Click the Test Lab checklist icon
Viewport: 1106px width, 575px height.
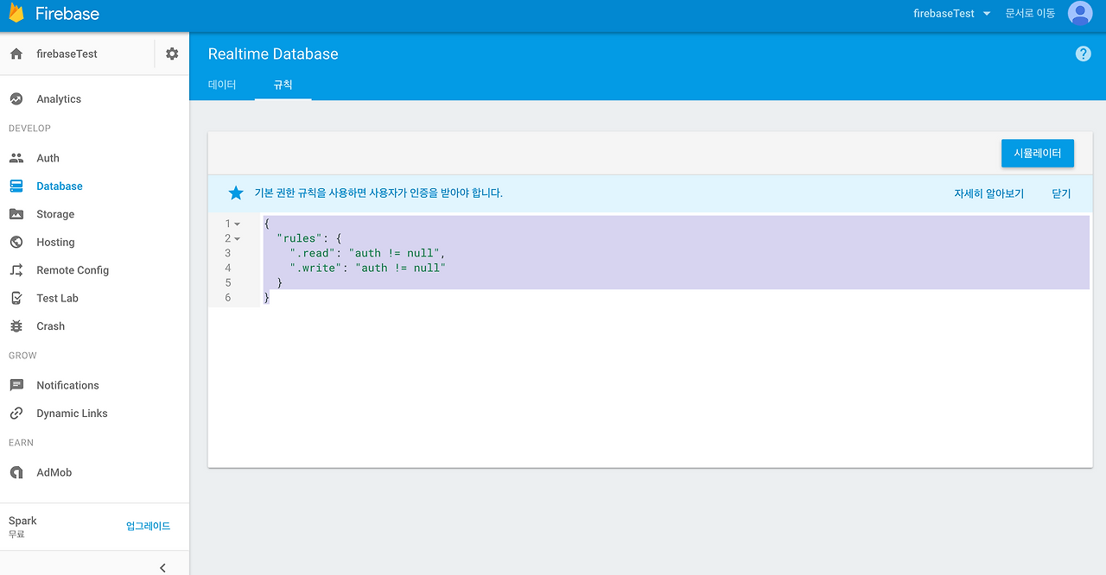(x=16, y=298)
